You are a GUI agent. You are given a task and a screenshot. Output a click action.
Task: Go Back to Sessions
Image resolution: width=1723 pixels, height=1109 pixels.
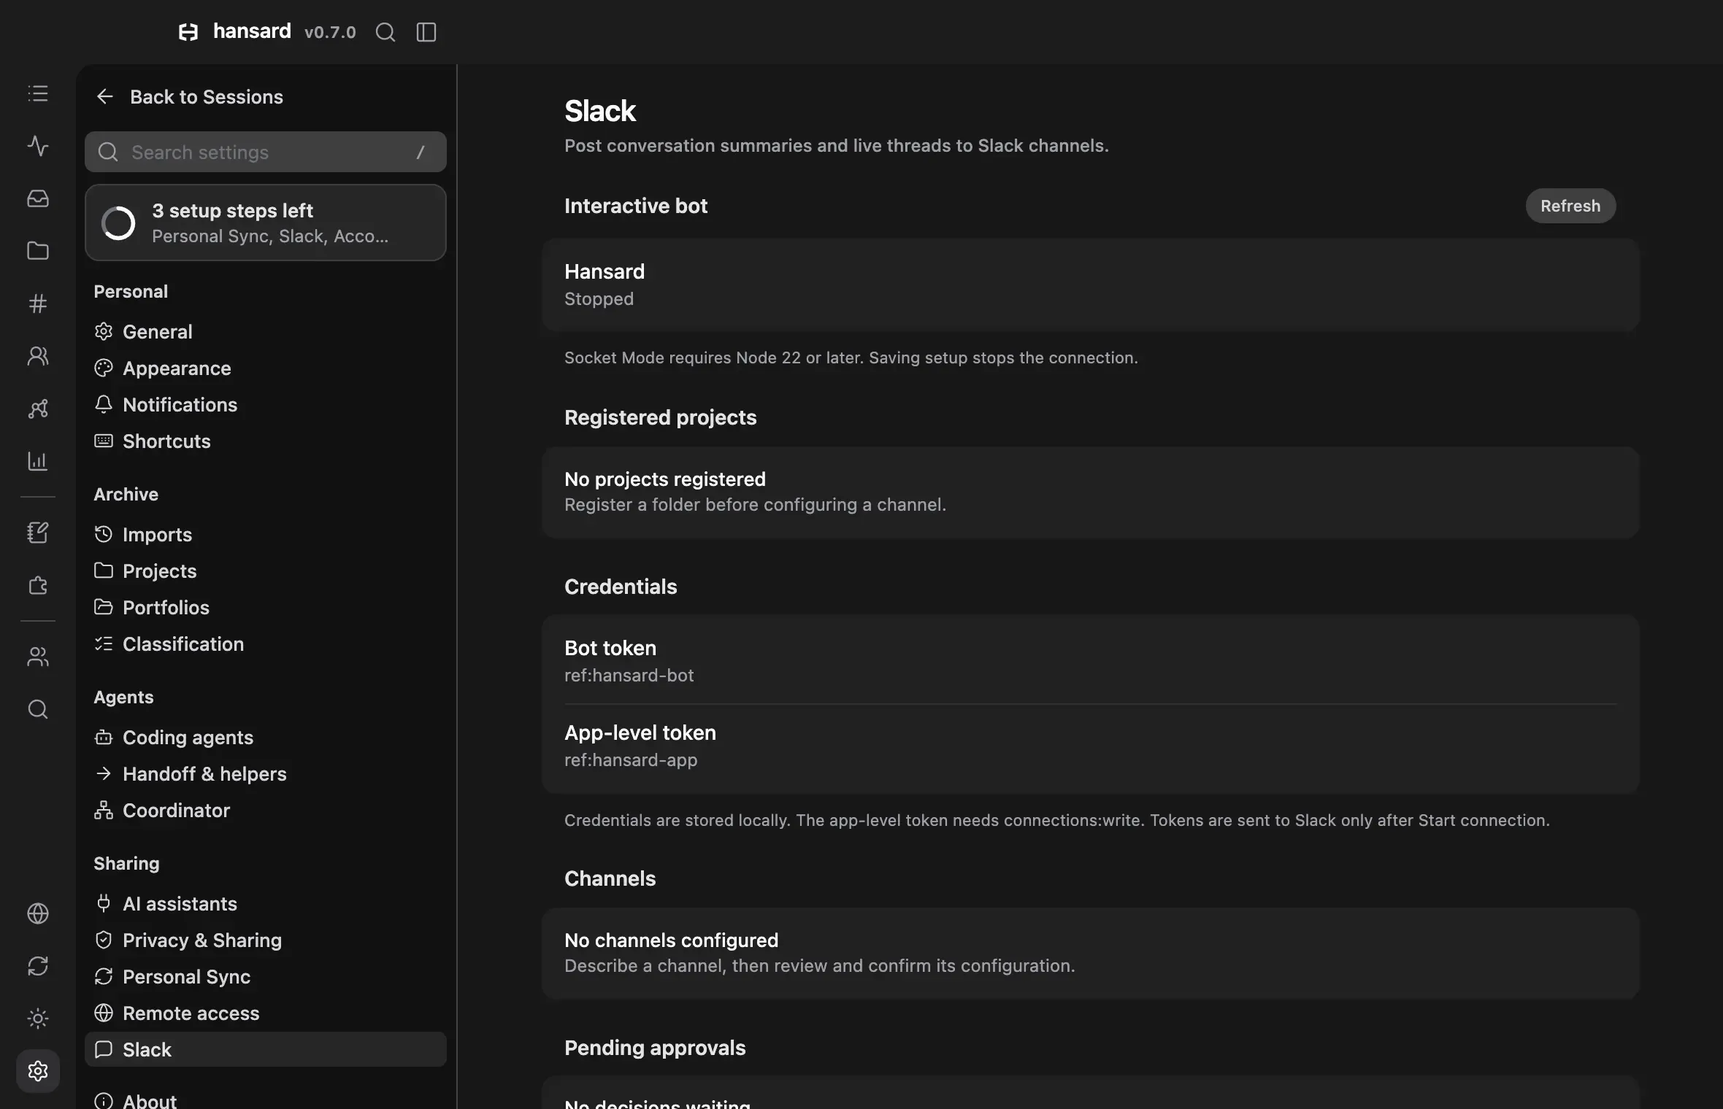pyautogui.click(x=190, y=97)
